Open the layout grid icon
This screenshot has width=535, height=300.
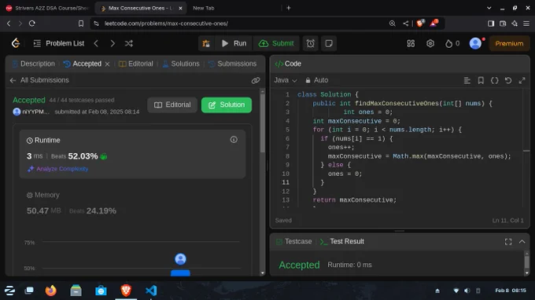[x=411, y=44]
